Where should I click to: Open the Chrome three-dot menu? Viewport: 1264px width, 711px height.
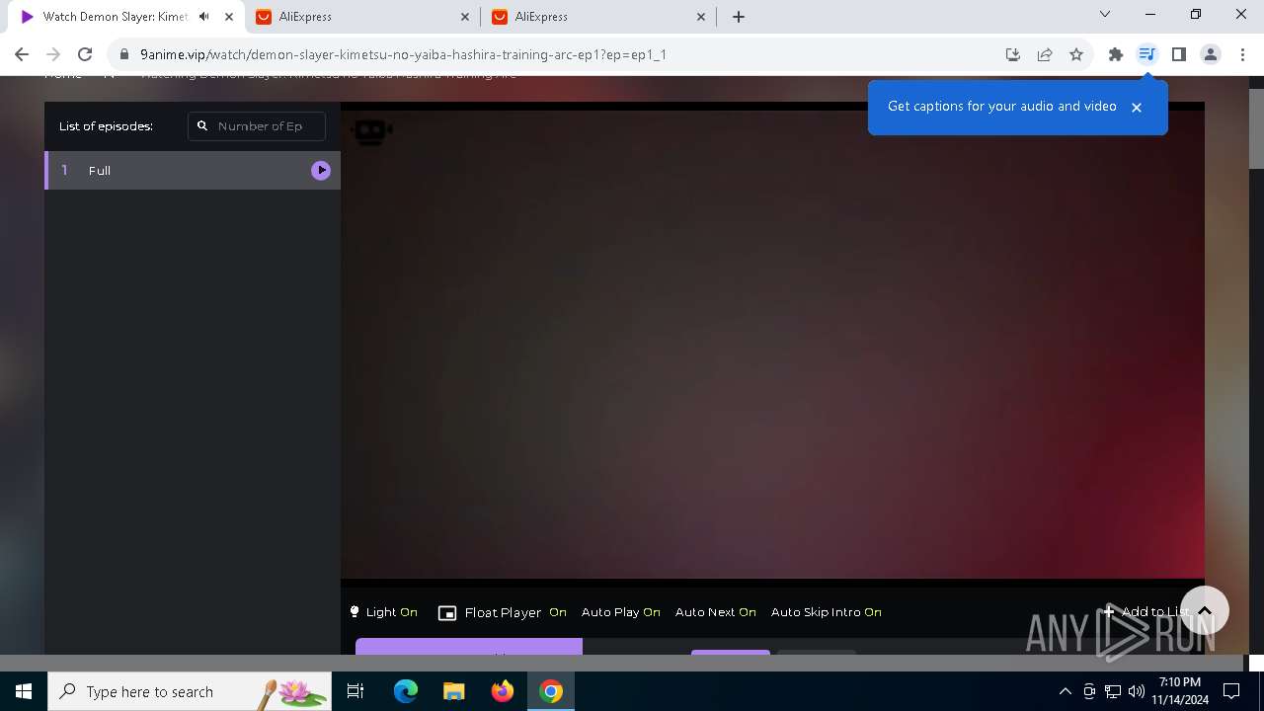point(1242,54)
